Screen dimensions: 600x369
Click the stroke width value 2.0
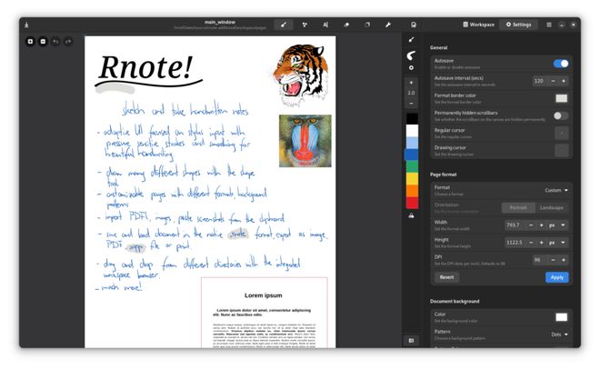click(x=411, y=93)
